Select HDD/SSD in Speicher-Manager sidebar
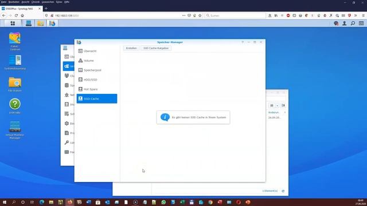This screenshot has width=367, height=206. 97,80
